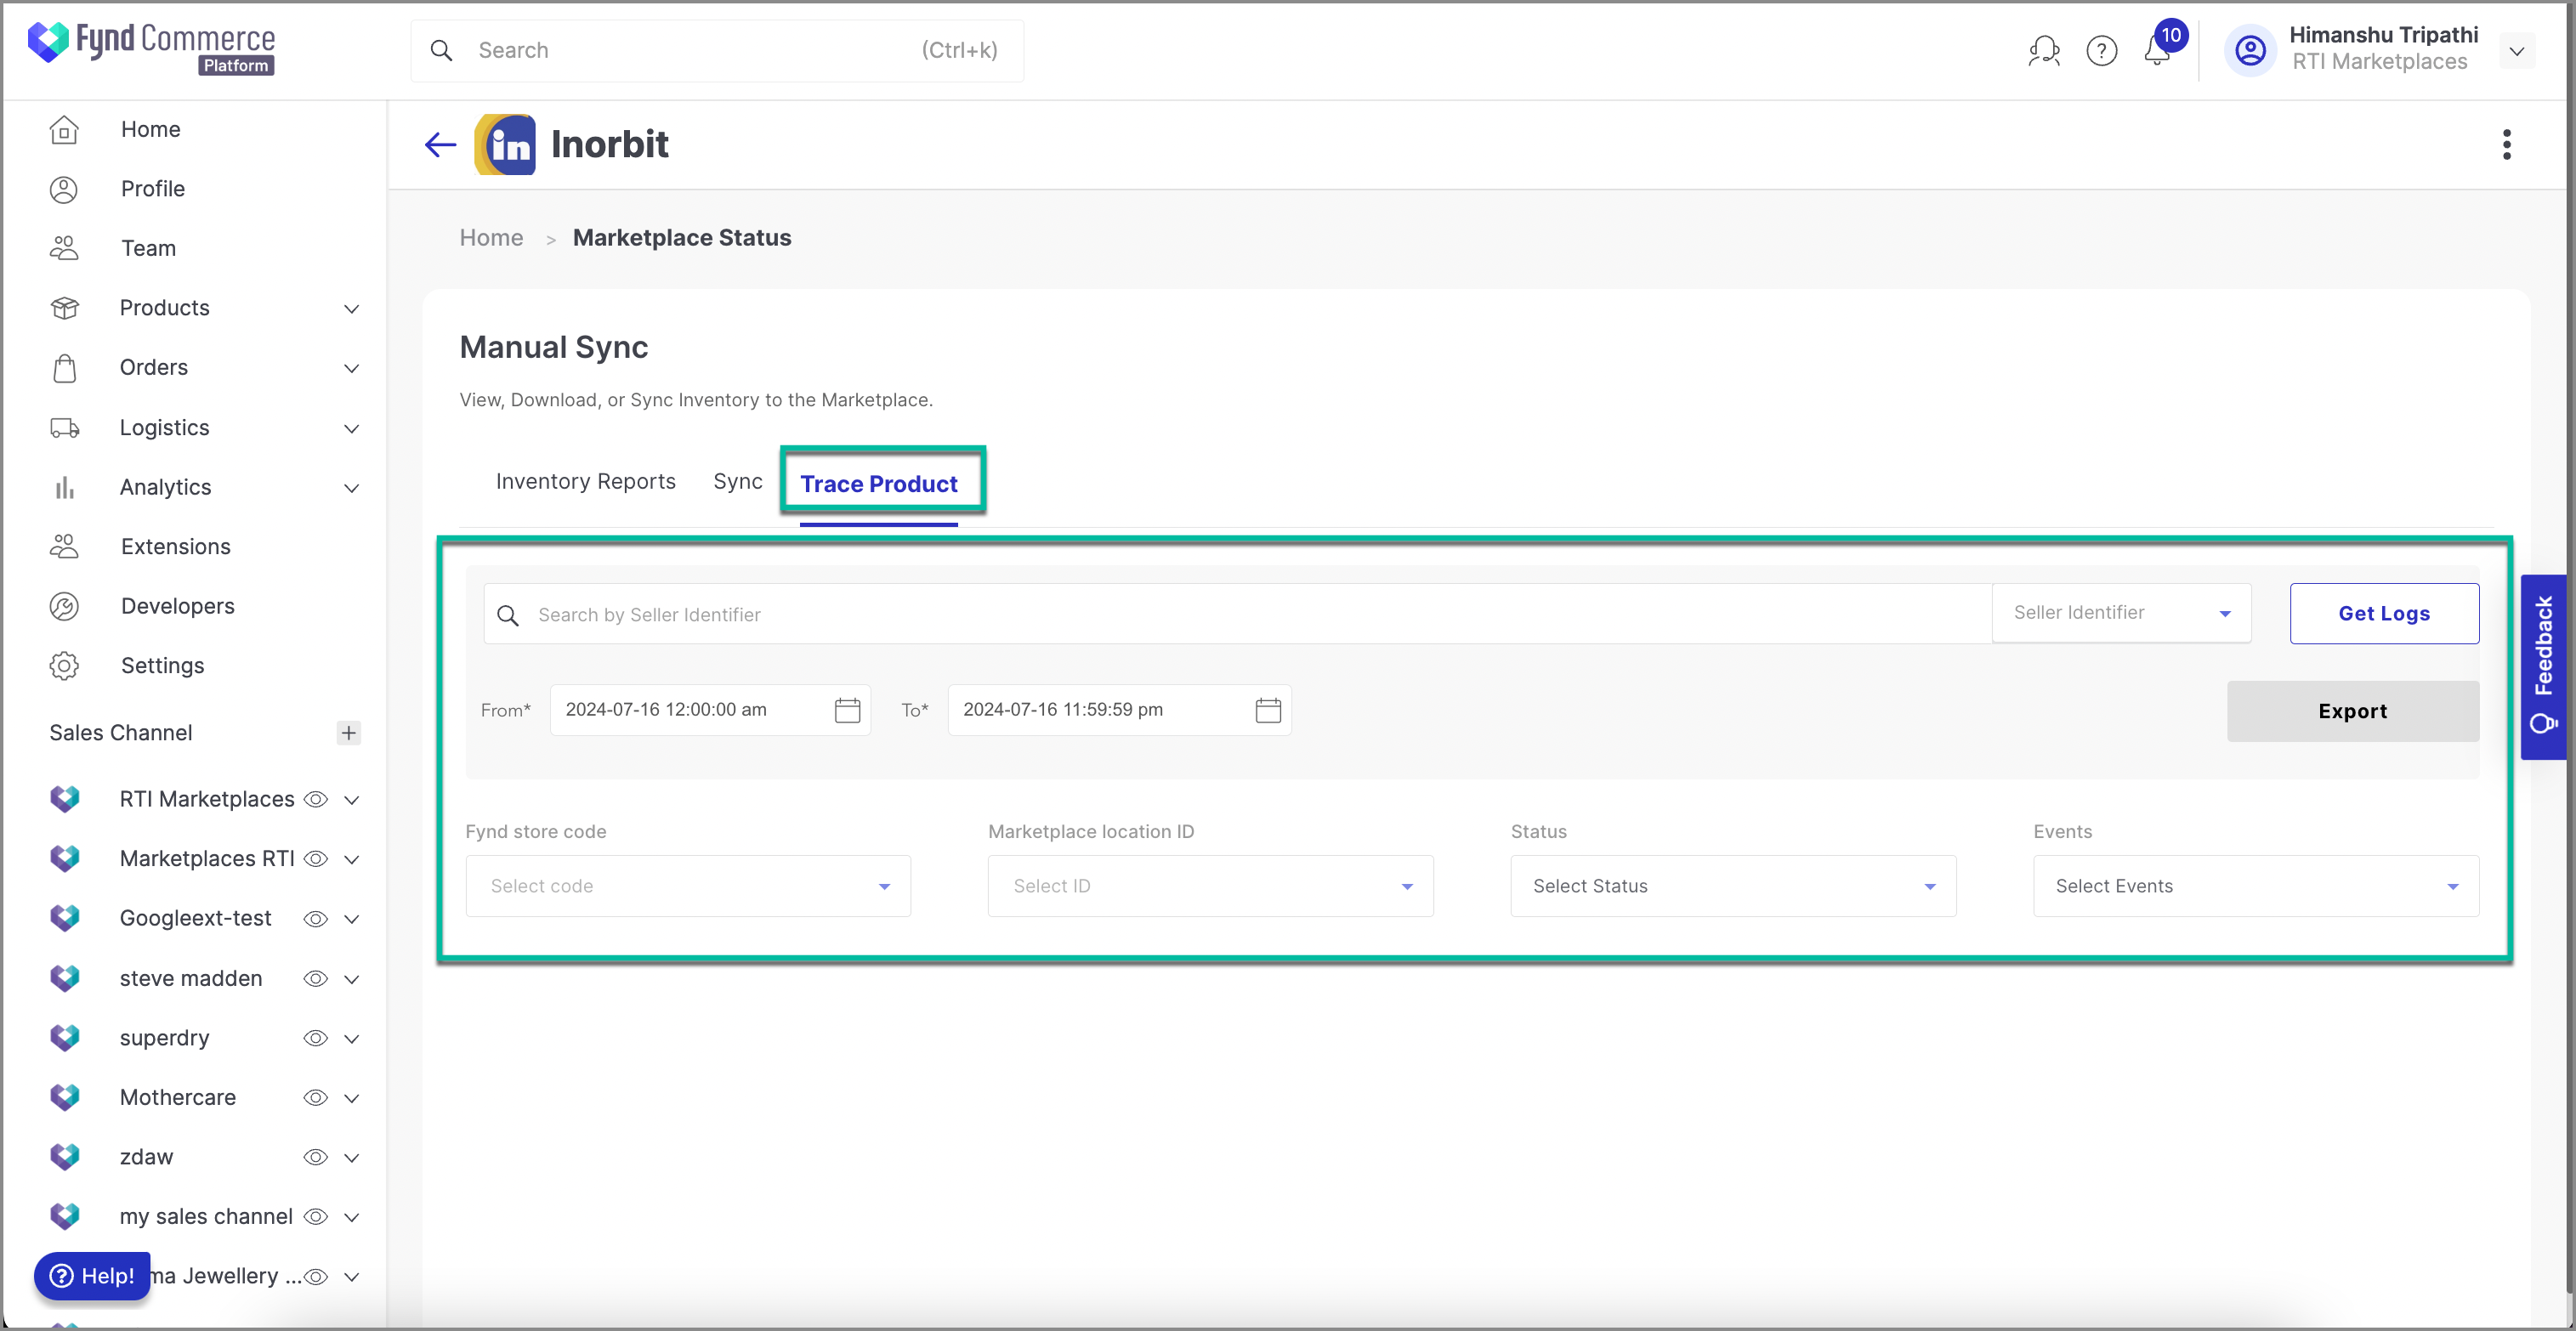The image size is (2576, 1331).
Task: Click the Settings gear icon
Action: coord(64,666)
